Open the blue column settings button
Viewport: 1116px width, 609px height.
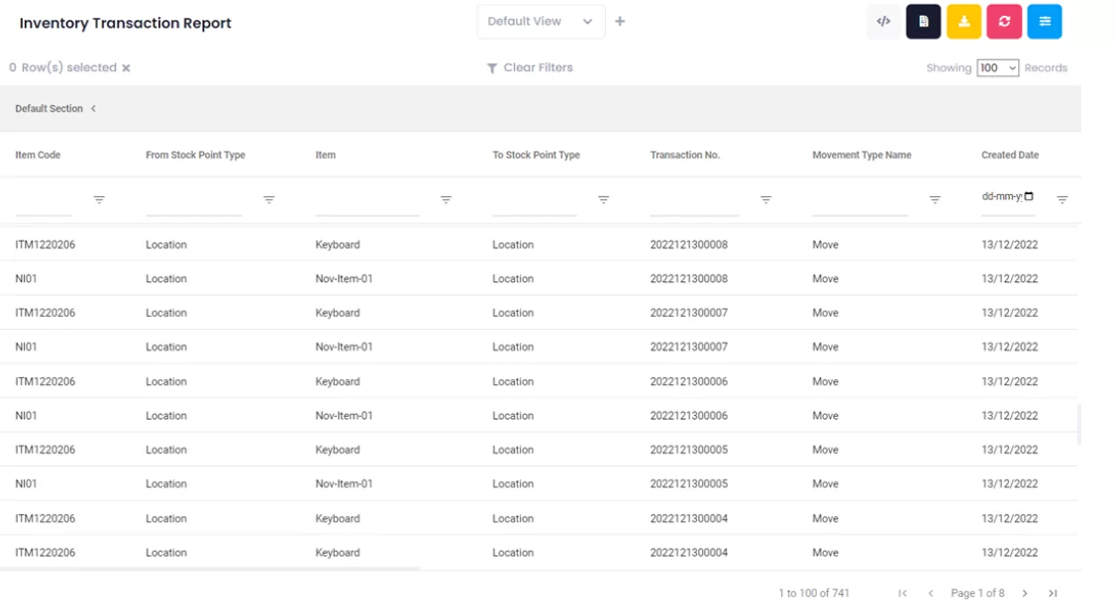1044,22
